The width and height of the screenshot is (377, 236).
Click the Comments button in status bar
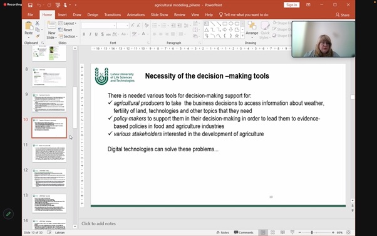[244, 232]
